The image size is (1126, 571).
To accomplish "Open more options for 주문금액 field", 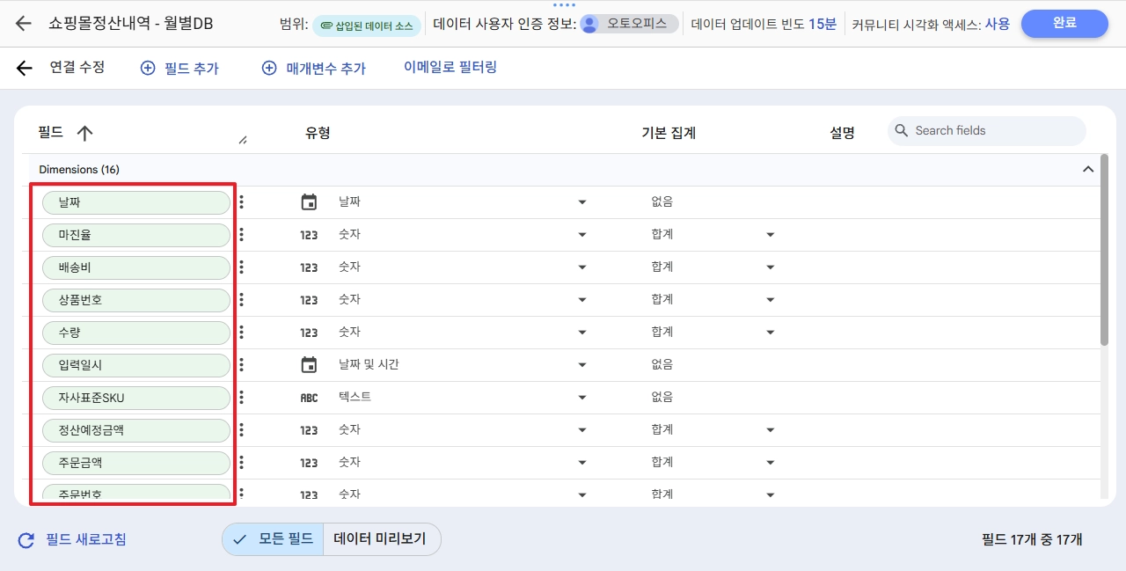I will click(242, 462).
